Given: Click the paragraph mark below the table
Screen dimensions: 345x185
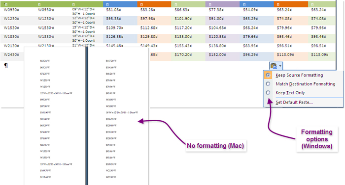Looking at the screenshot, I should (x=6, y=66).
